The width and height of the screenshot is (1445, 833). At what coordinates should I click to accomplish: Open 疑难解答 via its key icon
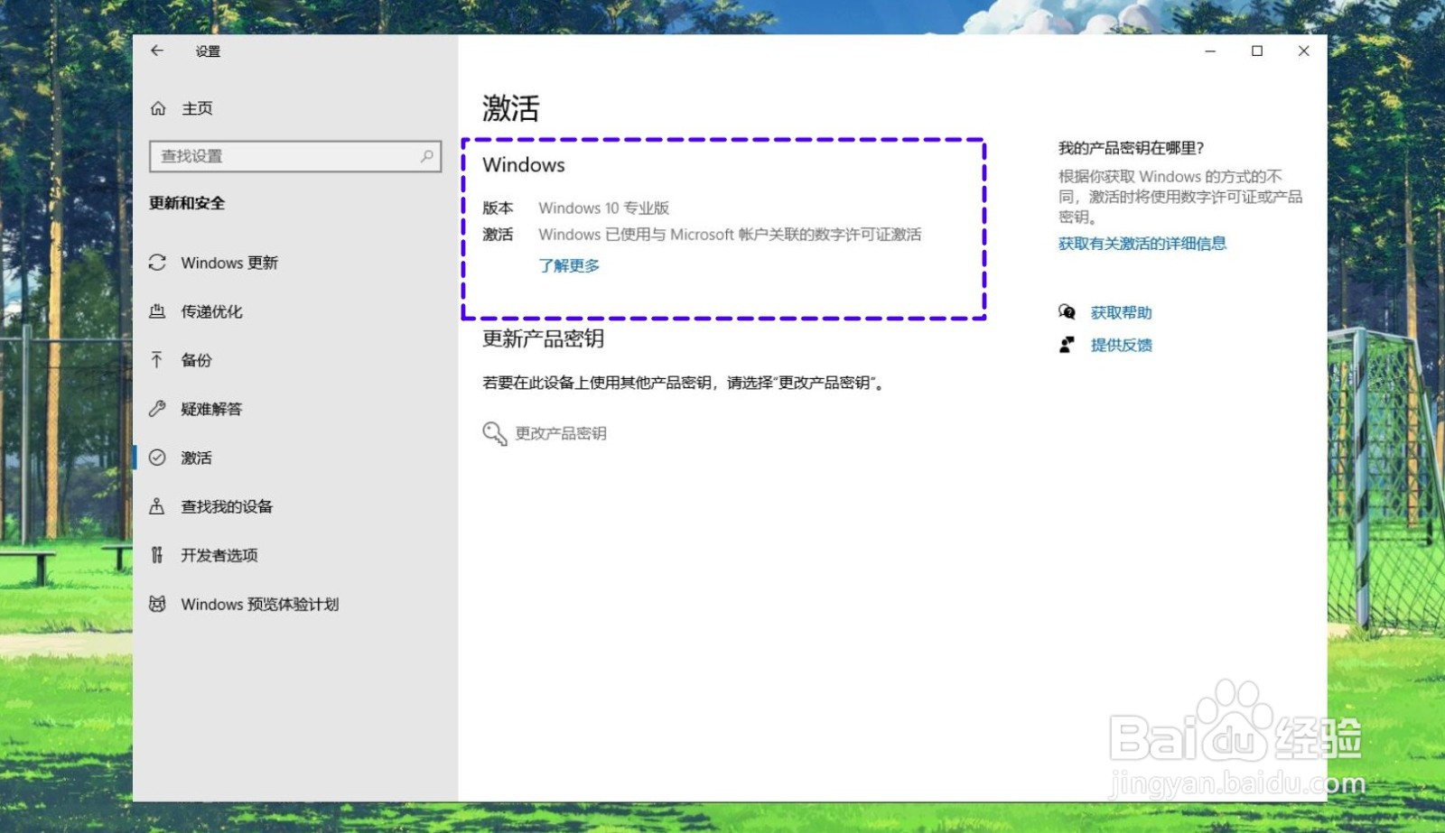158,409
